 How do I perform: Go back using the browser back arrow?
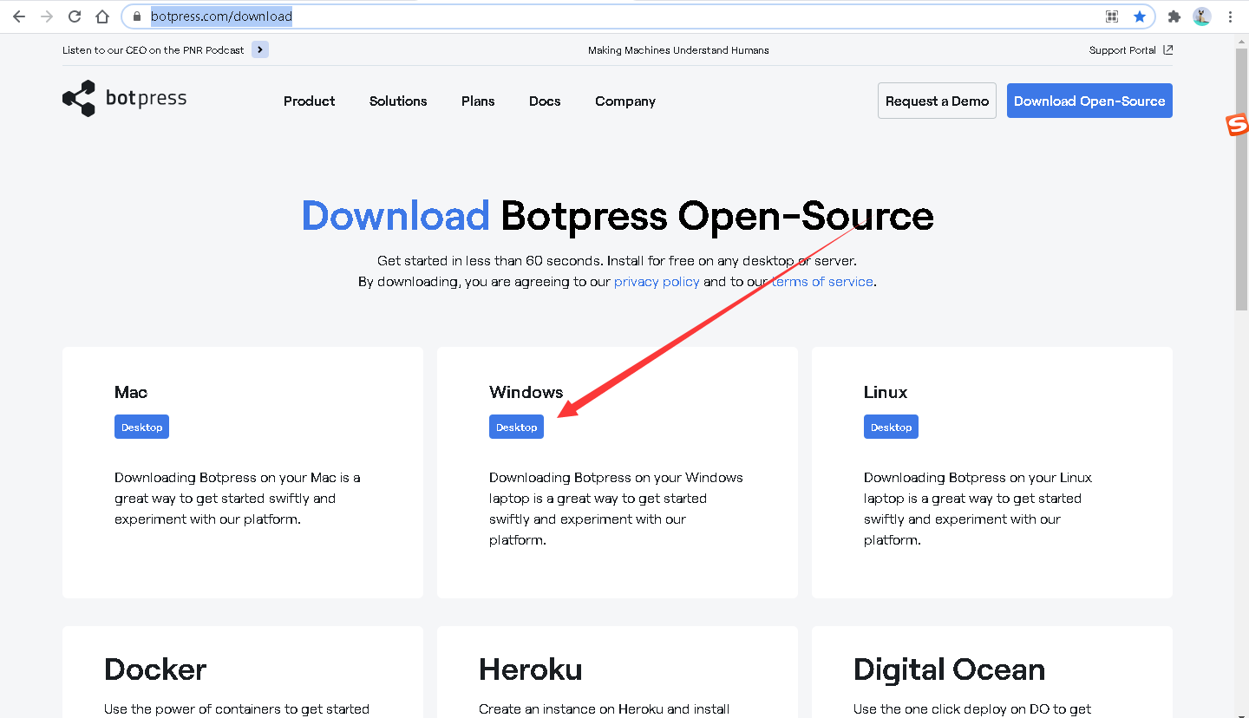pyautogui.click(x=18, y=16)
